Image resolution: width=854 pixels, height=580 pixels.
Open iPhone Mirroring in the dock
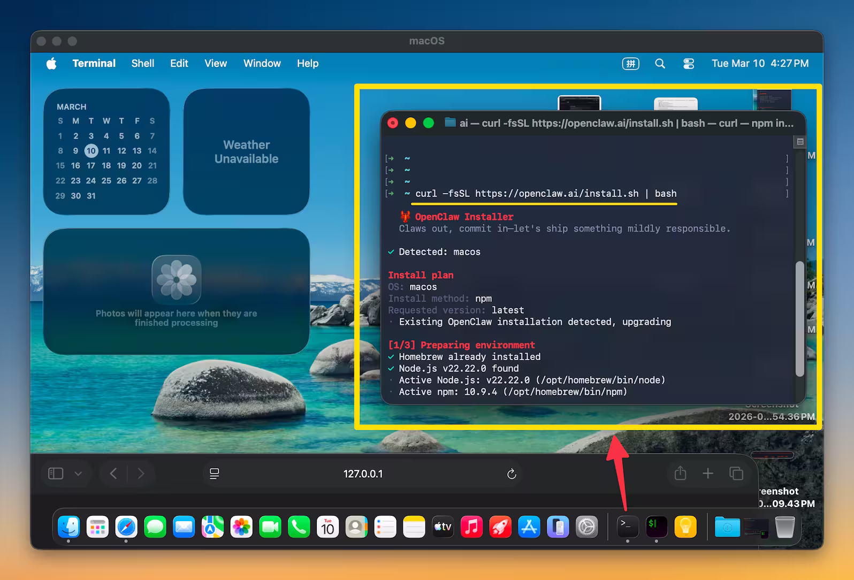(x=558, y=527)
